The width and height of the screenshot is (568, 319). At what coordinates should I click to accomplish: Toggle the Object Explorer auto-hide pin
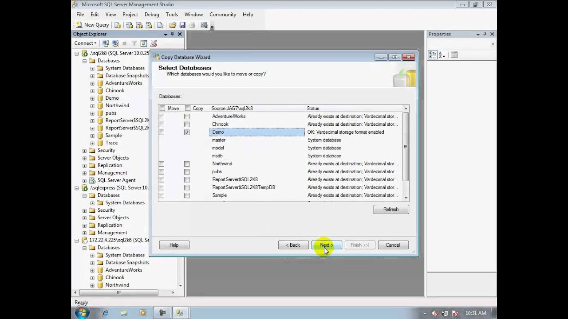coord(173,34)
